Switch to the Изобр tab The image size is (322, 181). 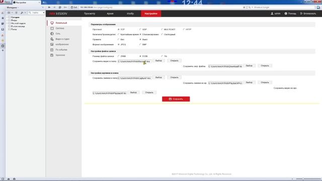(x=130, y=14)
